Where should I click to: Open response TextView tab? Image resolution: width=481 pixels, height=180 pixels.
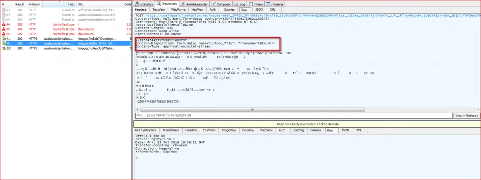[209, 130]
